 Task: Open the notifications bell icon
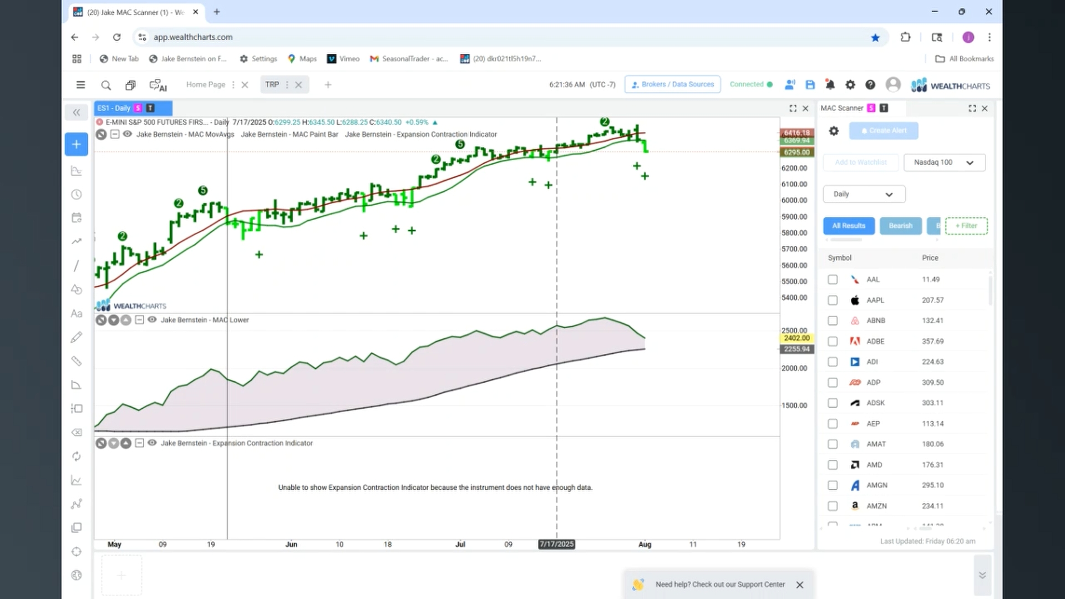pyautogui.click(x=830, y=85)
